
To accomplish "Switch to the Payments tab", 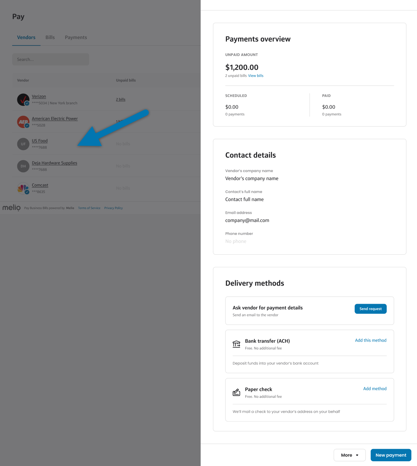I will coord(76,38).
